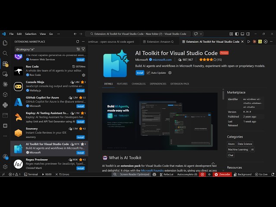
Task: Click the details page scrollbar thumb
Action: [223, 95]
